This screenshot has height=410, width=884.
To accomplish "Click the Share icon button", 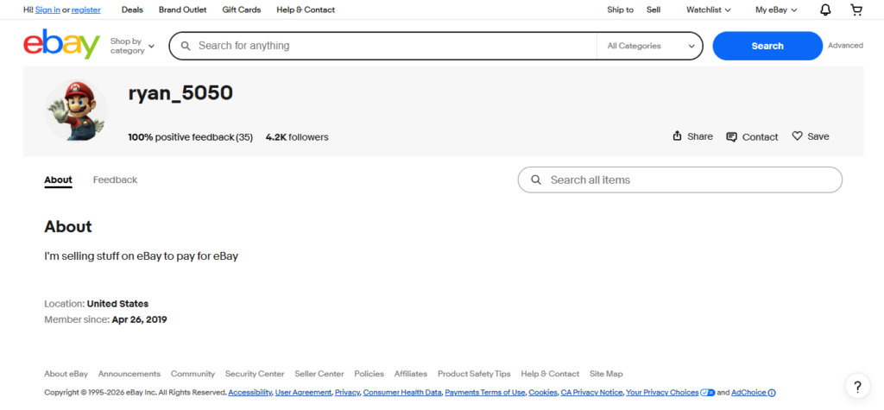I will click(x=678, y=136).
